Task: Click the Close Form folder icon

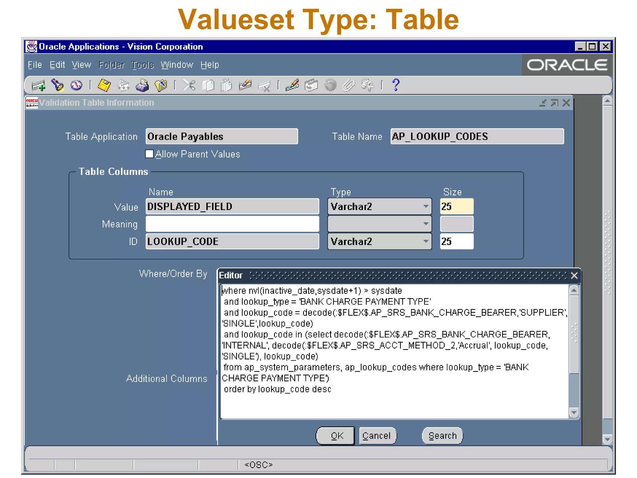Action: pyautogui.click(x=161, y=85)
